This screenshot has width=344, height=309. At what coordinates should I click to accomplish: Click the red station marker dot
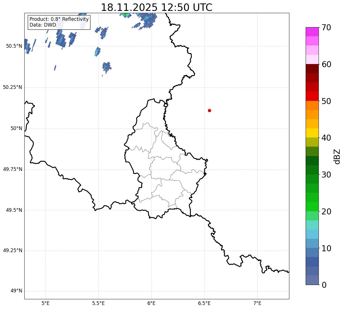pos(209,111)
